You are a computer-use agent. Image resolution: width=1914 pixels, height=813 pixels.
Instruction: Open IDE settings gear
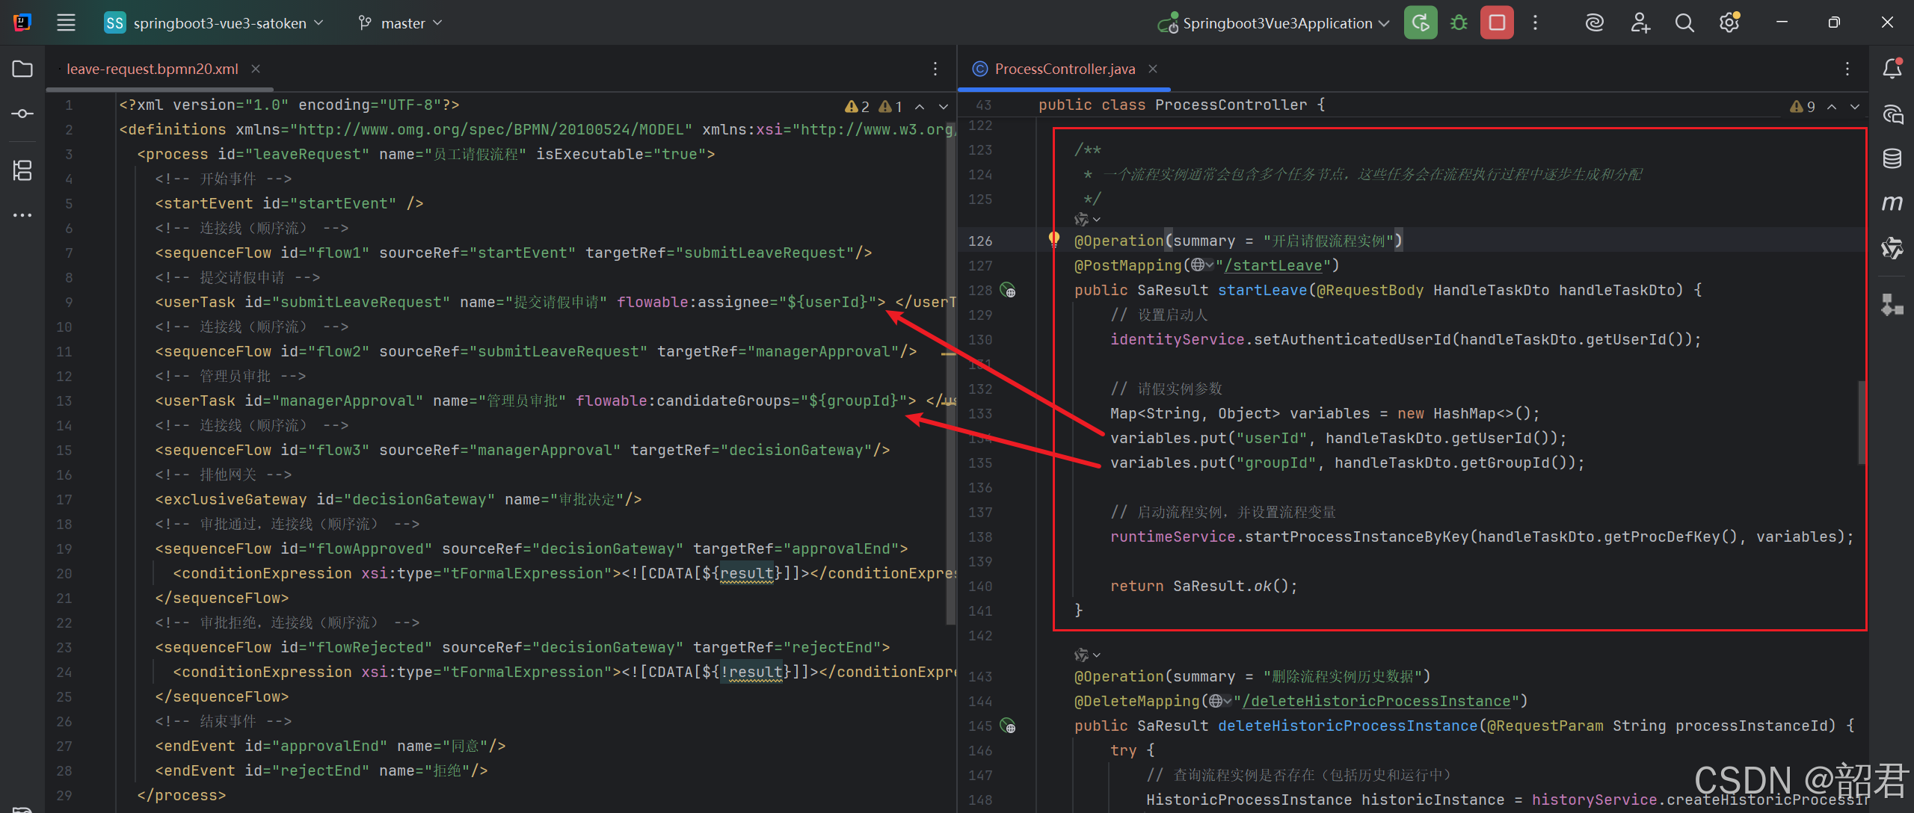point(1729,23)
